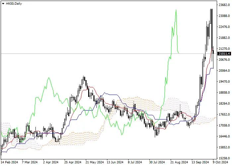Click the 17058.0 price axis label
This screenshot has height=166, width=232.
[x=224, y=125]
